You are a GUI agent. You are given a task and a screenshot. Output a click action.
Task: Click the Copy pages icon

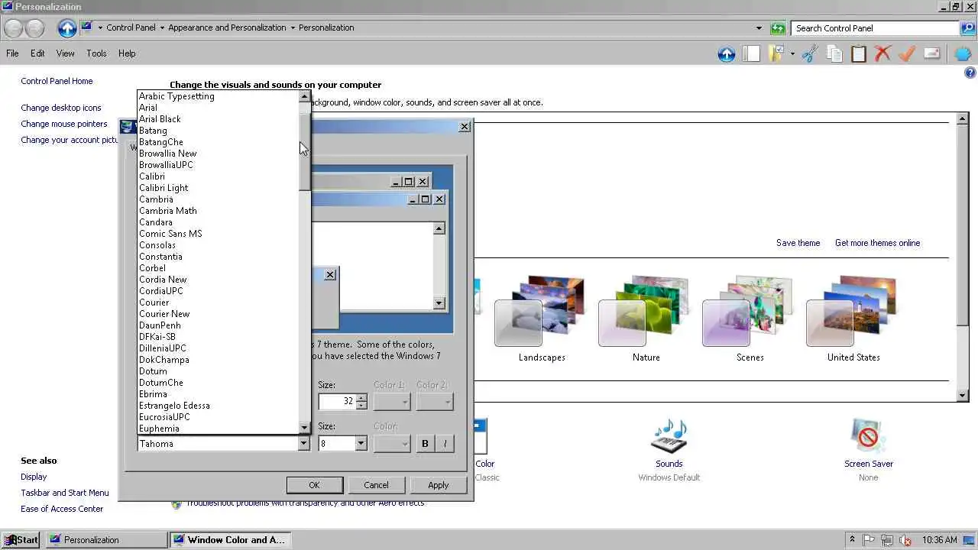[834, 53]
